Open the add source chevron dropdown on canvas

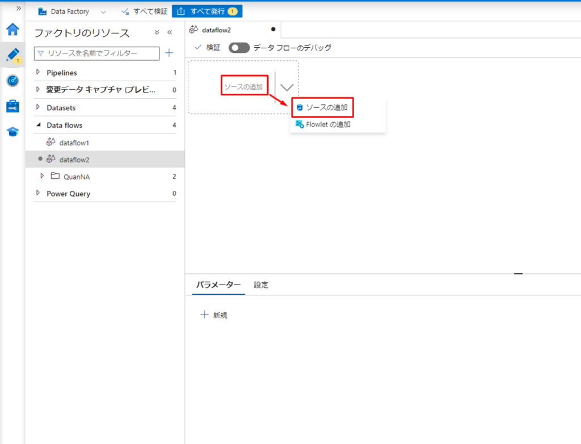pyautogui.click(x=287, y=87)
